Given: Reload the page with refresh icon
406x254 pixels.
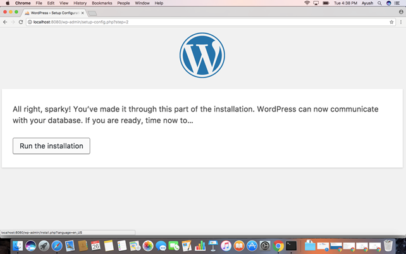Looking at the screenshot, I should [x=21, y=22].
